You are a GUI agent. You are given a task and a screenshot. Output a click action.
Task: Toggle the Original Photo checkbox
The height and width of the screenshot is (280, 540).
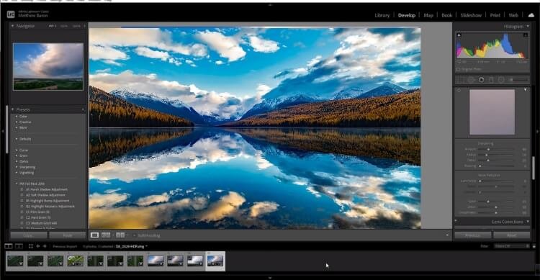(458, 69)
